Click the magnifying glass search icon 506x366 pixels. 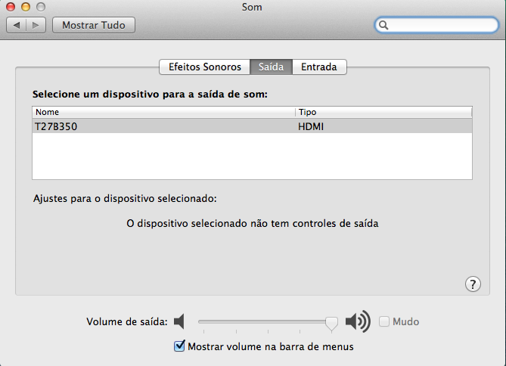click(384, 25)
